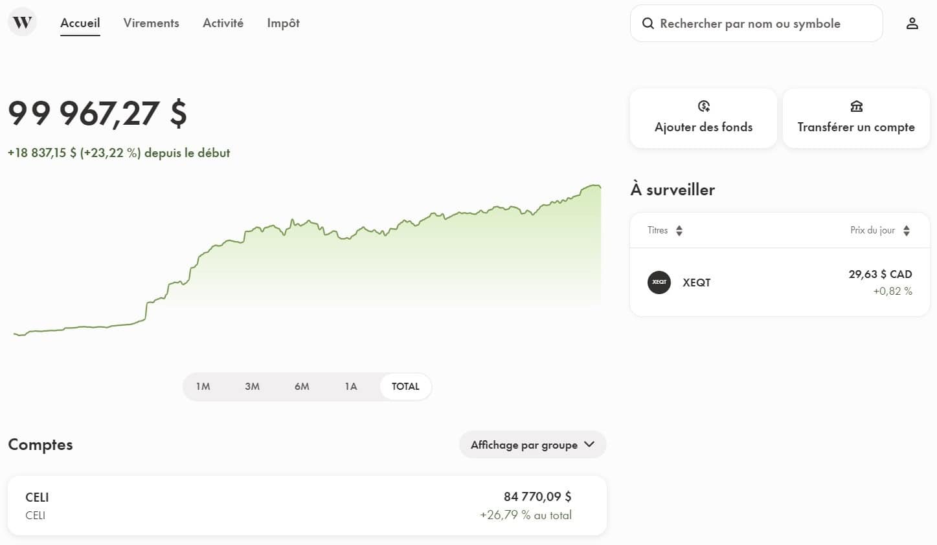
Task: Click the bank icon above Transférer un compte
Action: point(856,106)
